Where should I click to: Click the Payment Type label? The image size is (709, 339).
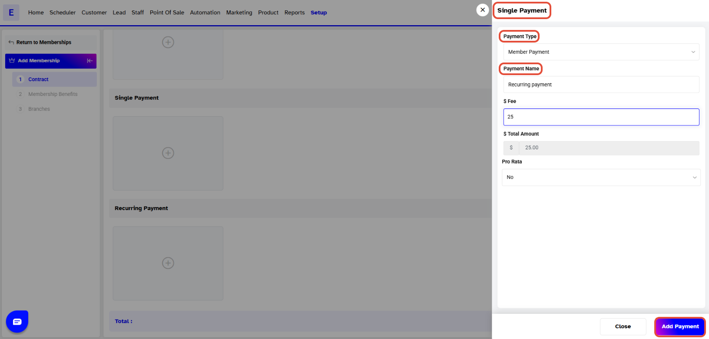click(520, 36)
